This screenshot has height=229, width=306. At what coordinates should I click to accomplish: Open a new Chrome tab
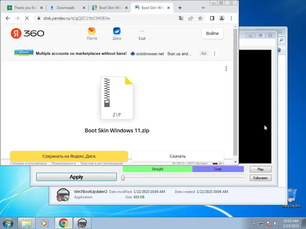[x=180, y=8]
